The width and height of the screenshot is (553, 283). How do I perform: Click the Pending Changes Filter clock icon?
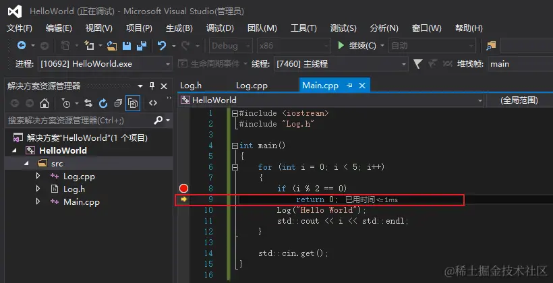tap(66, 103)
